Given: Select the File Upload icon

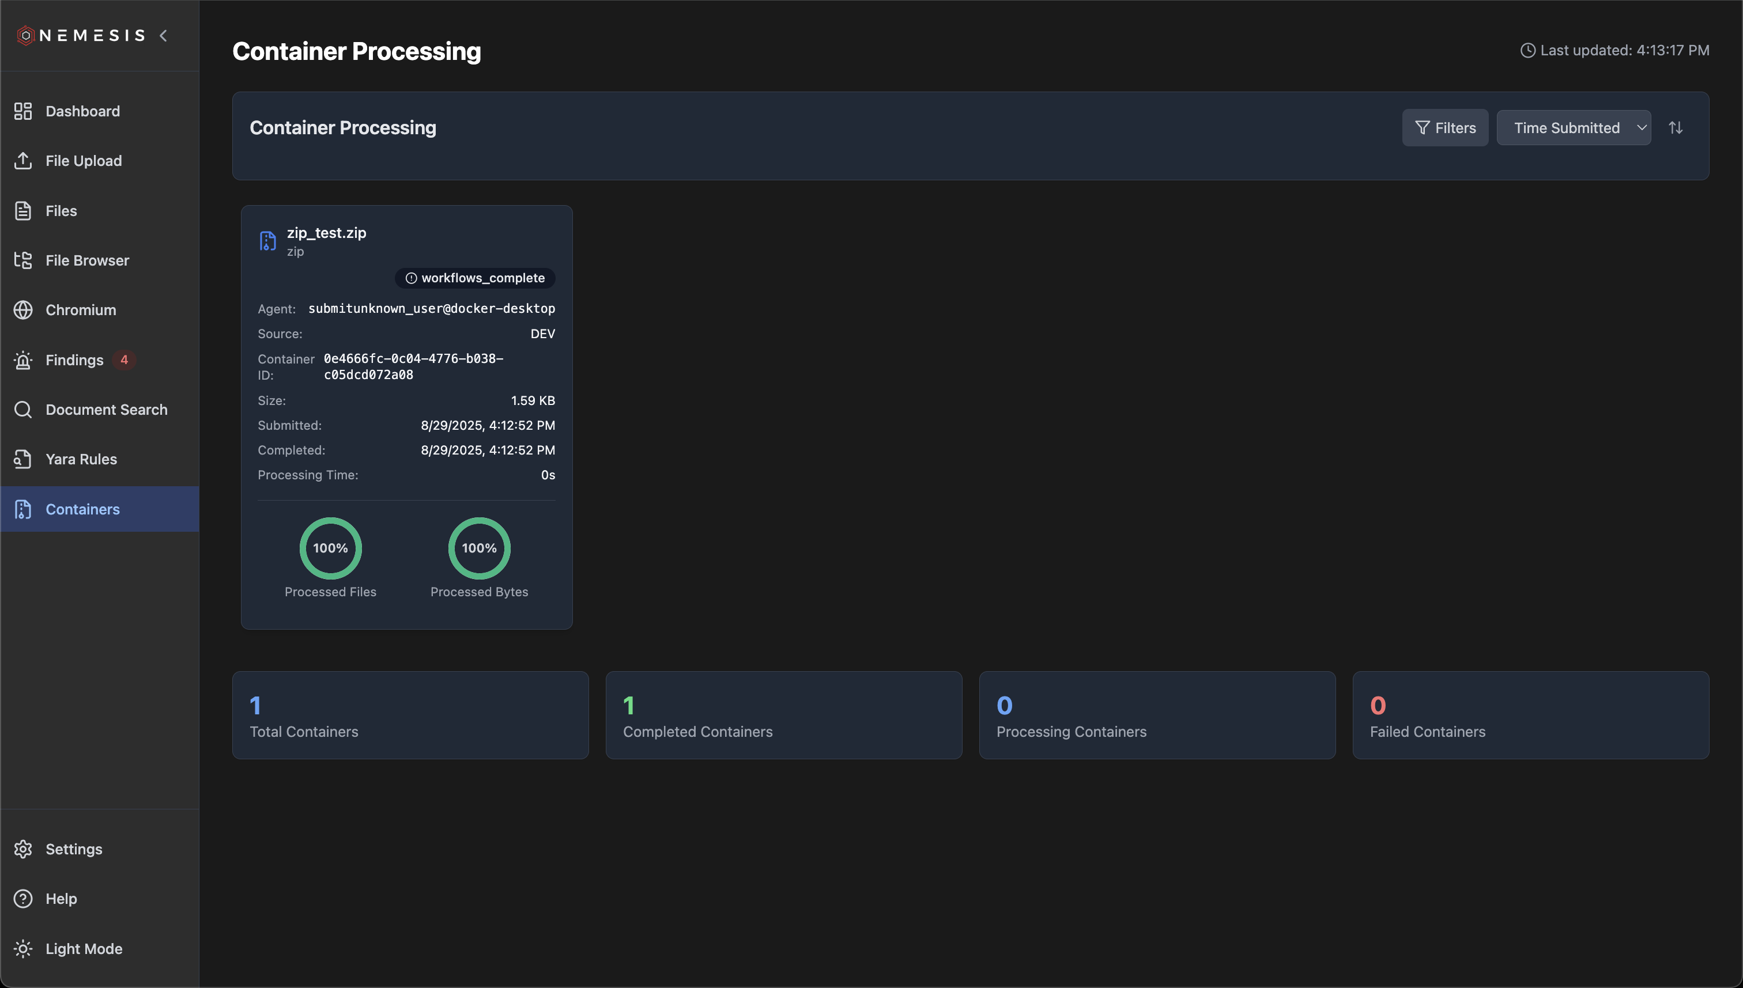Looking at the screenshot, I should [23, 161].
